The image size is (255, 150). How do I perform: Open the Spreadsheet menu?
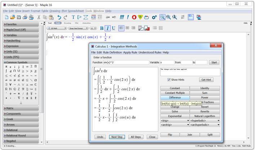76,11
